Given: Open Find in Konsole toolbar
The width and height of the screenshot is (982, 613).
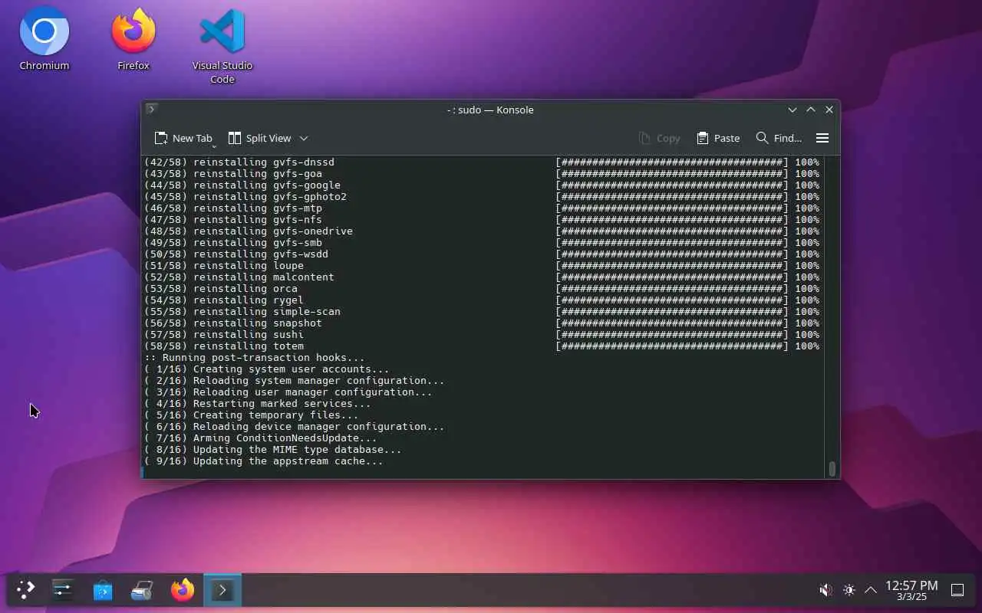Looking at the screenshot, I should [x=779, y=138].
